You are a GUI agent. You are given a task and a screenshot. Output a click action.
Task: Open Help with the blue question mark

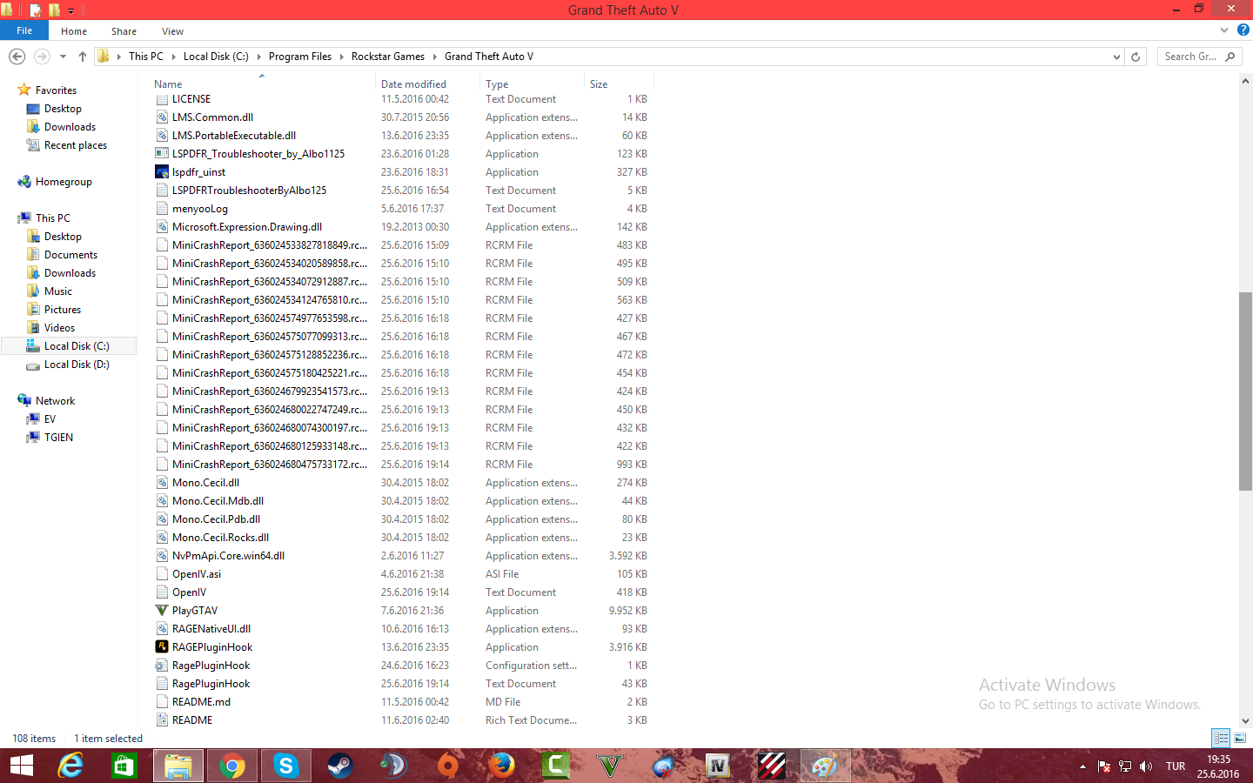tap(1243, 30)
